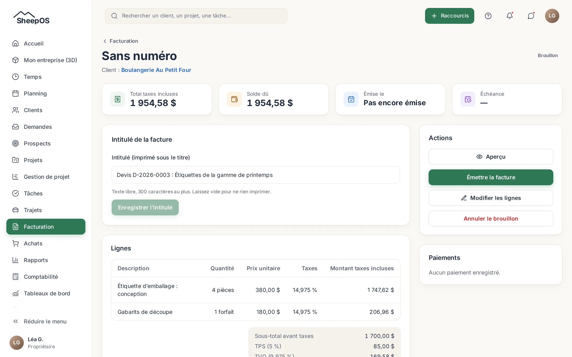Click the 'Gabarits de découpe' line description
Image resolution: width=572 pixels, height=357 pixels.
[145, 312]
